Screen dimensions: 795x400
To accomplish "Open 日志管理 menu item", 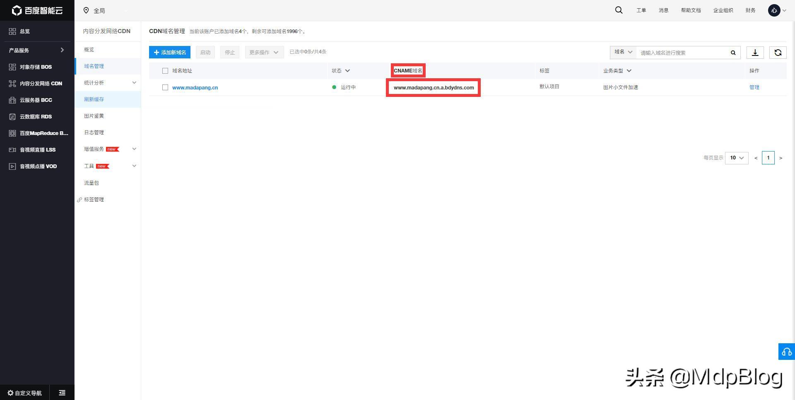I will click(94, 133).
